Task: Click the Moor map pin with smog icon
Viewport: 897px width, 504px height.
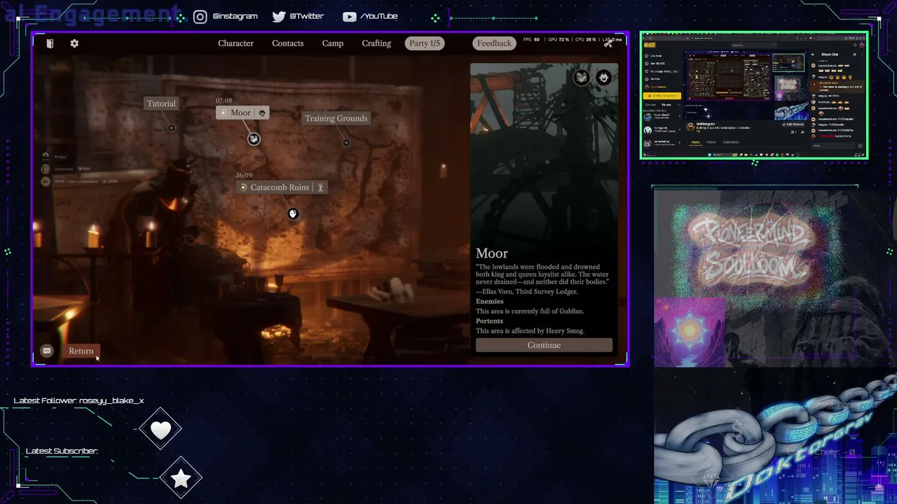Action: (254, 139)
